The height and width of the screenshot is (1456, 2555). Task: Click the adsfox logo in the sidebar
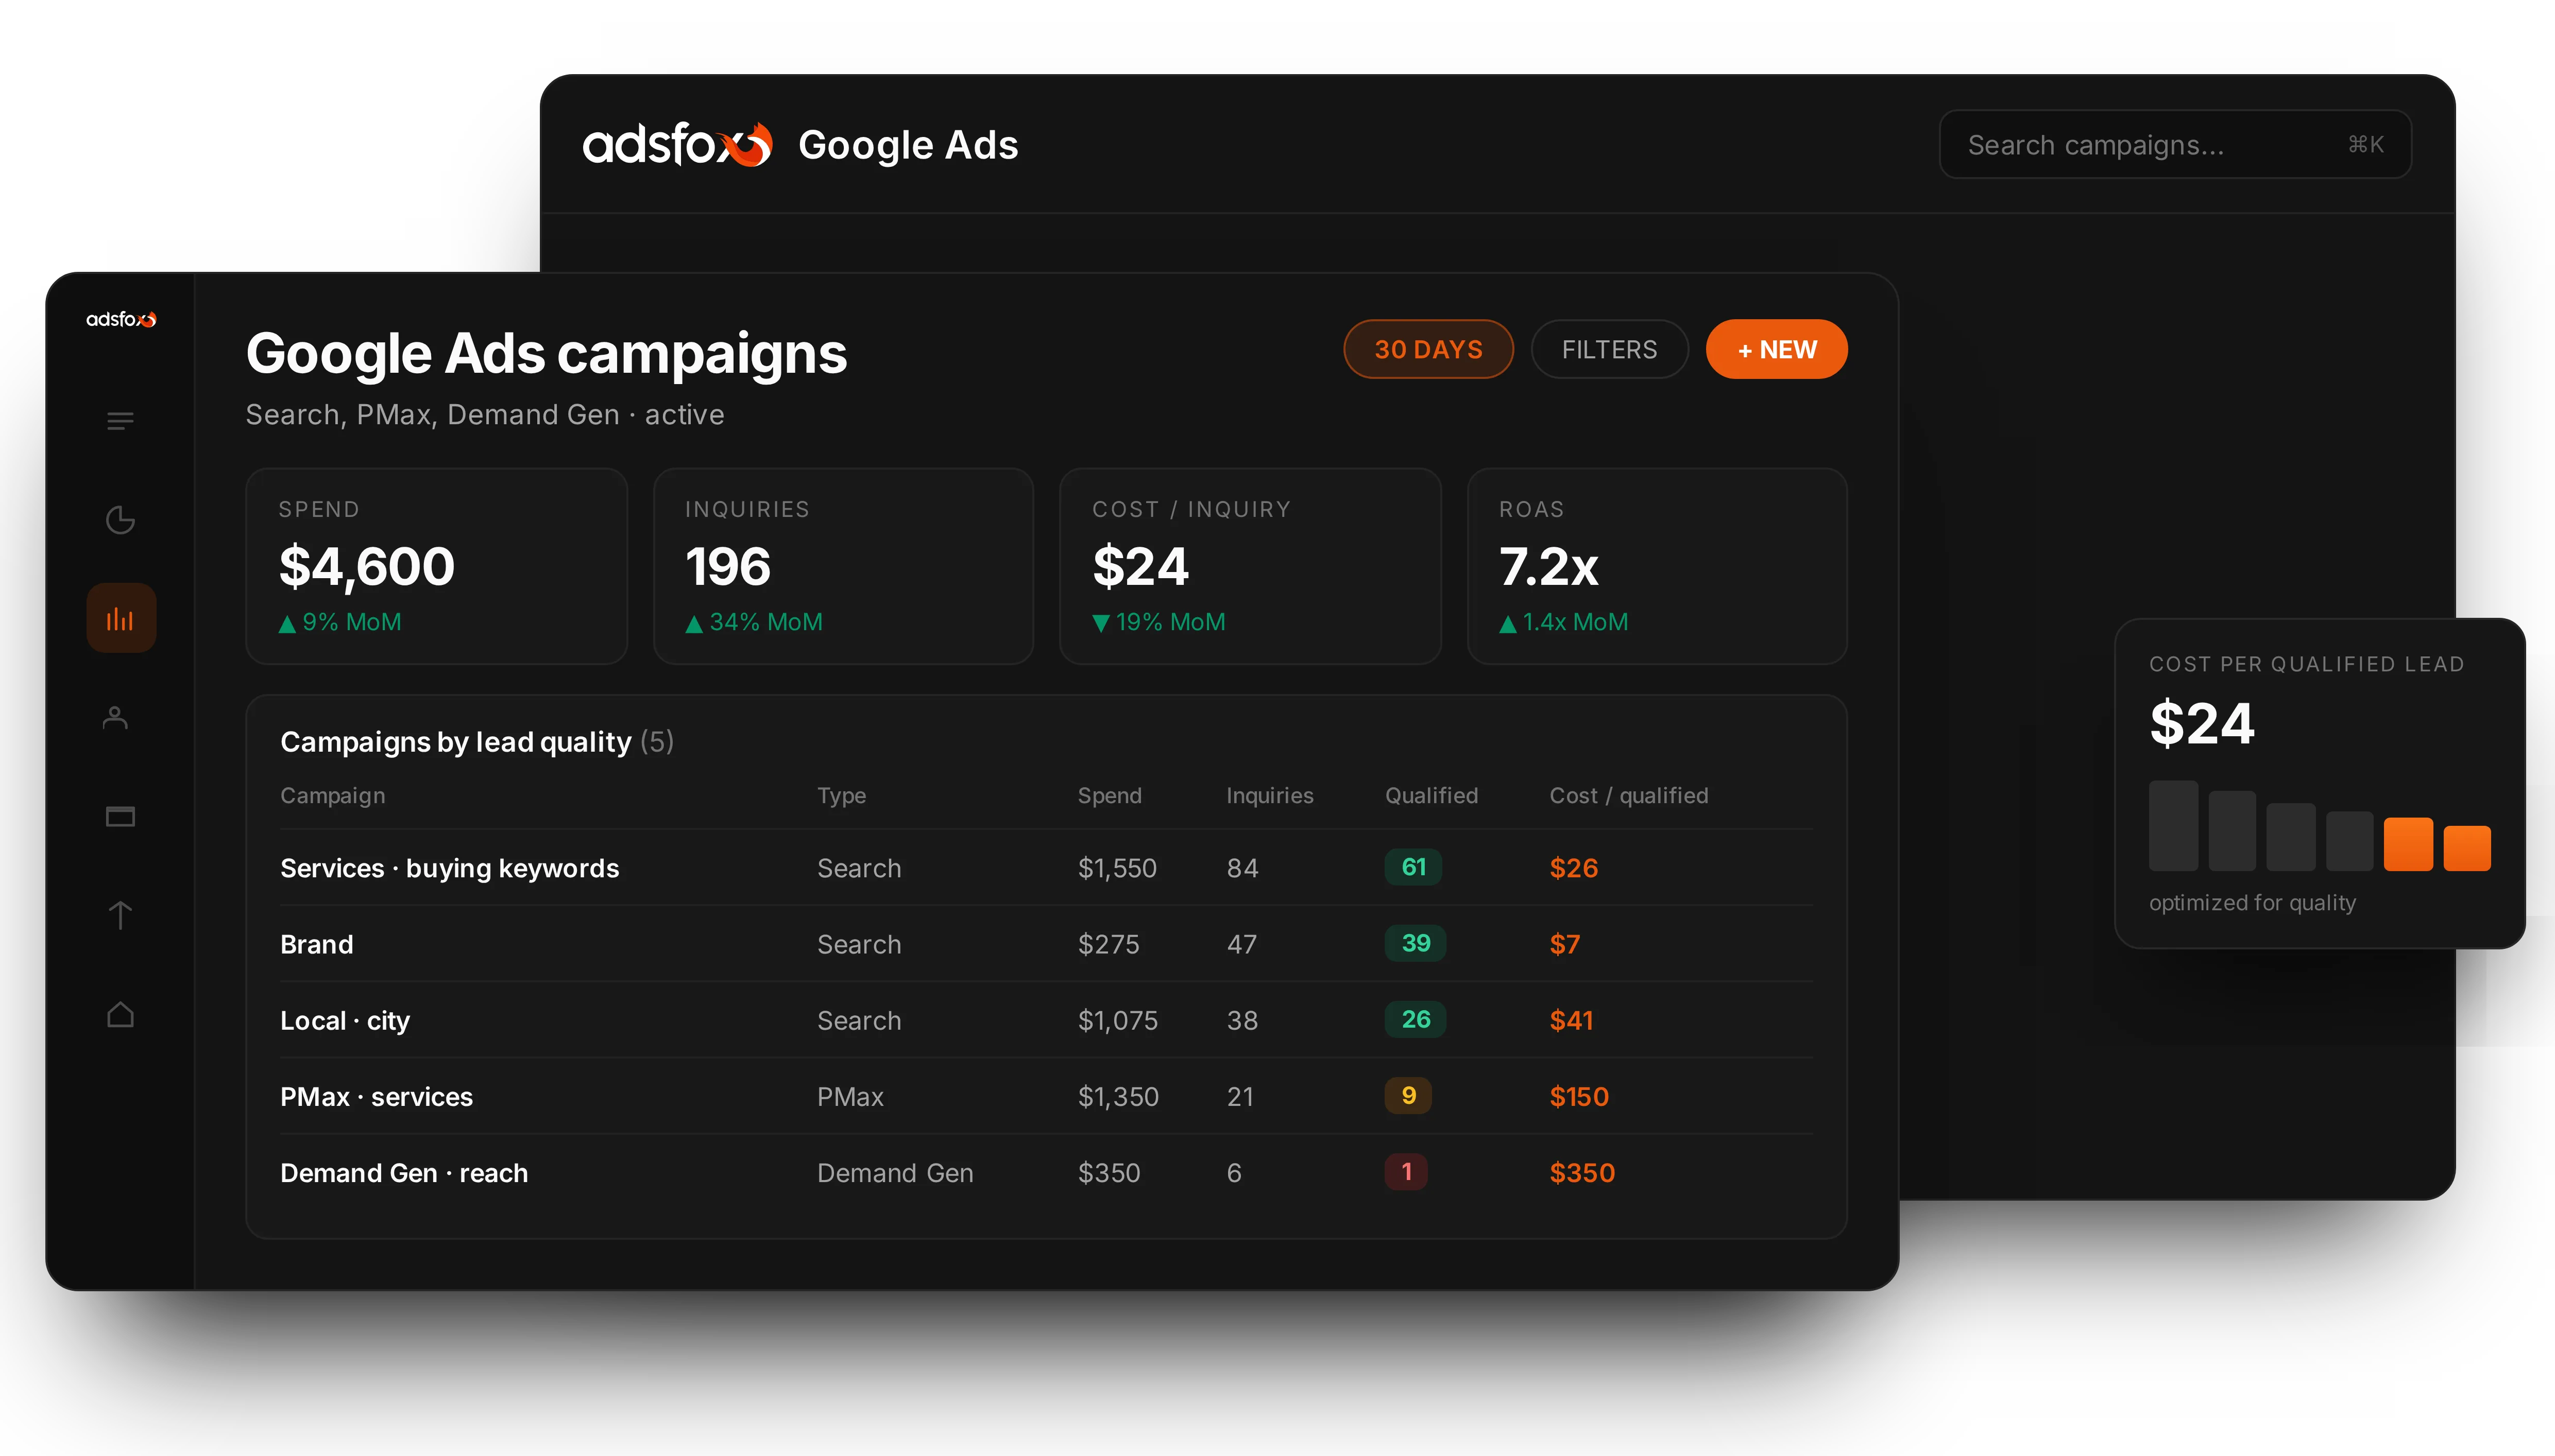point(121,319)
